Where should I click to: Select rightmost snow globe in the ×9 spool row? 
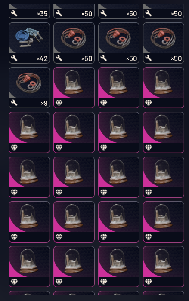[164, 88]
